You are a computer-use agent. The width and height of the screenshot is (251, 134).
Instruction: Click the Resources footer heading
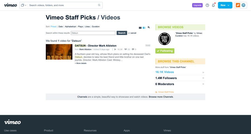click(x=90, y=130)
